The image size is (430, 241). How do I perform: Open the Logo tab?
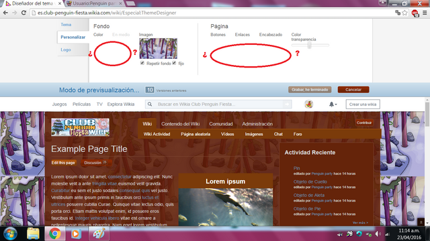(66, 50)
